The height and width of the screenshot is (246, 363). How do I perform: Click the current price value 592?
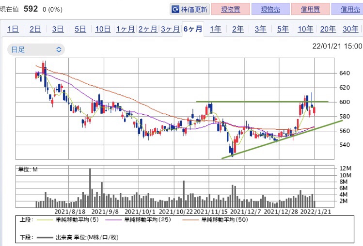(31, 9)
